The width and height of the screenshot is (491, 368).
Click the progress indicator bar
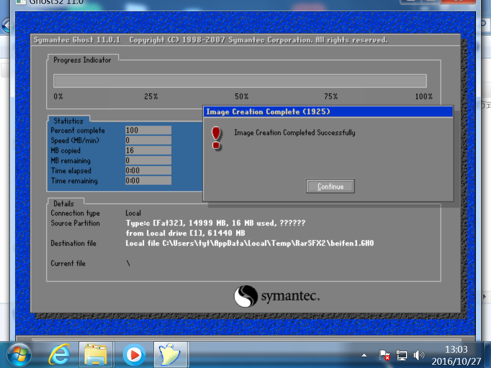point(240,80)
